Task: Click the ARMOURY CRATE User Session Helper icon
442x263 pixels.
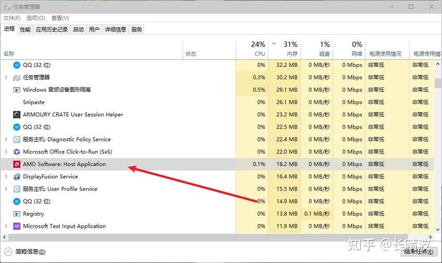Action: pyautogui.click(x=17, y=115)
